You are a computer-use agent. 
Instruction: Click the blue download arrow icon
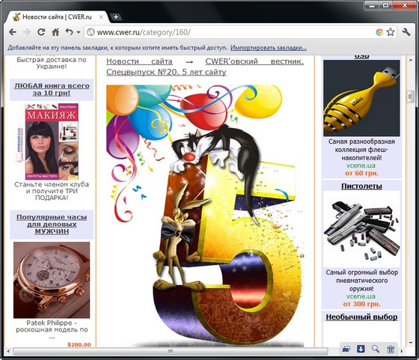click(x=361, y=349)
